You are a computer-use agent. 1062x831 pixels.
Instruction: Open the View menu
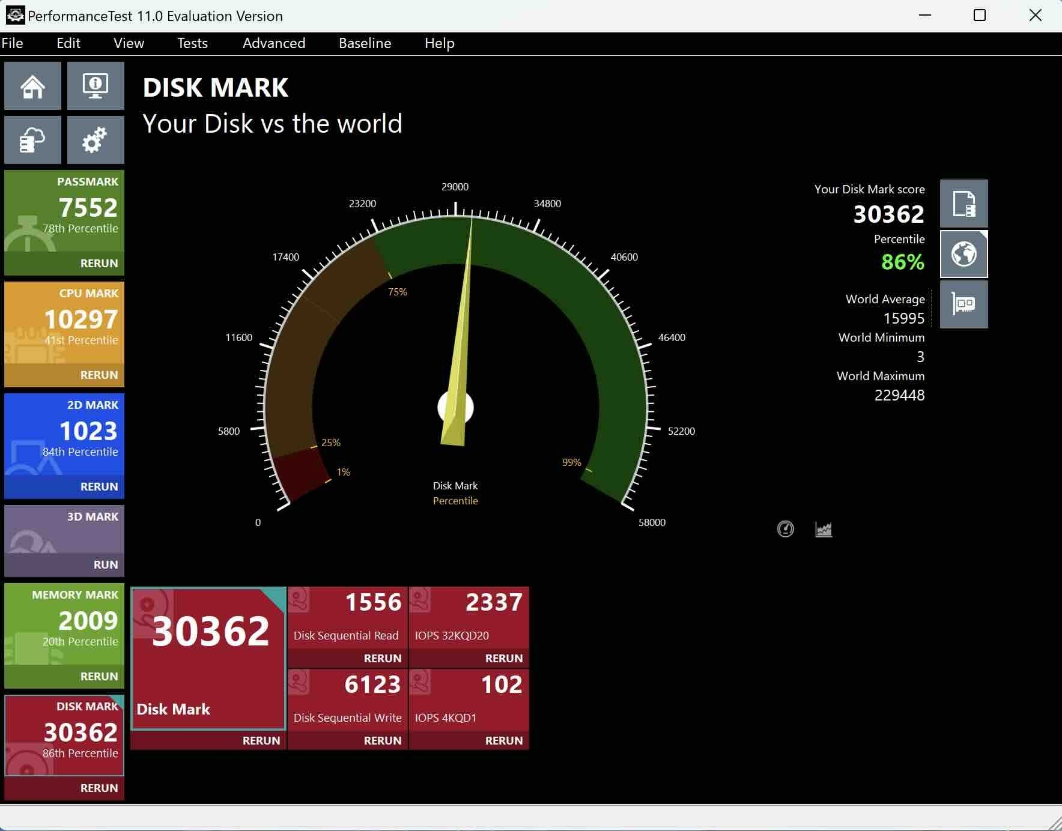click(129, 43)
